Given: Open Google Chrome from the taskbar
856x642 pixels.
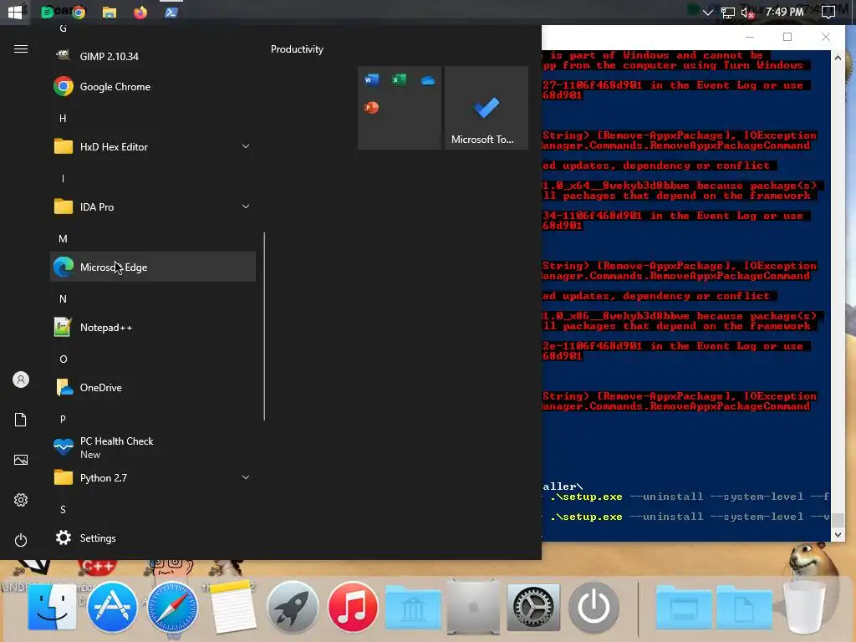Looking at the screenshot, I should [79, 12].
